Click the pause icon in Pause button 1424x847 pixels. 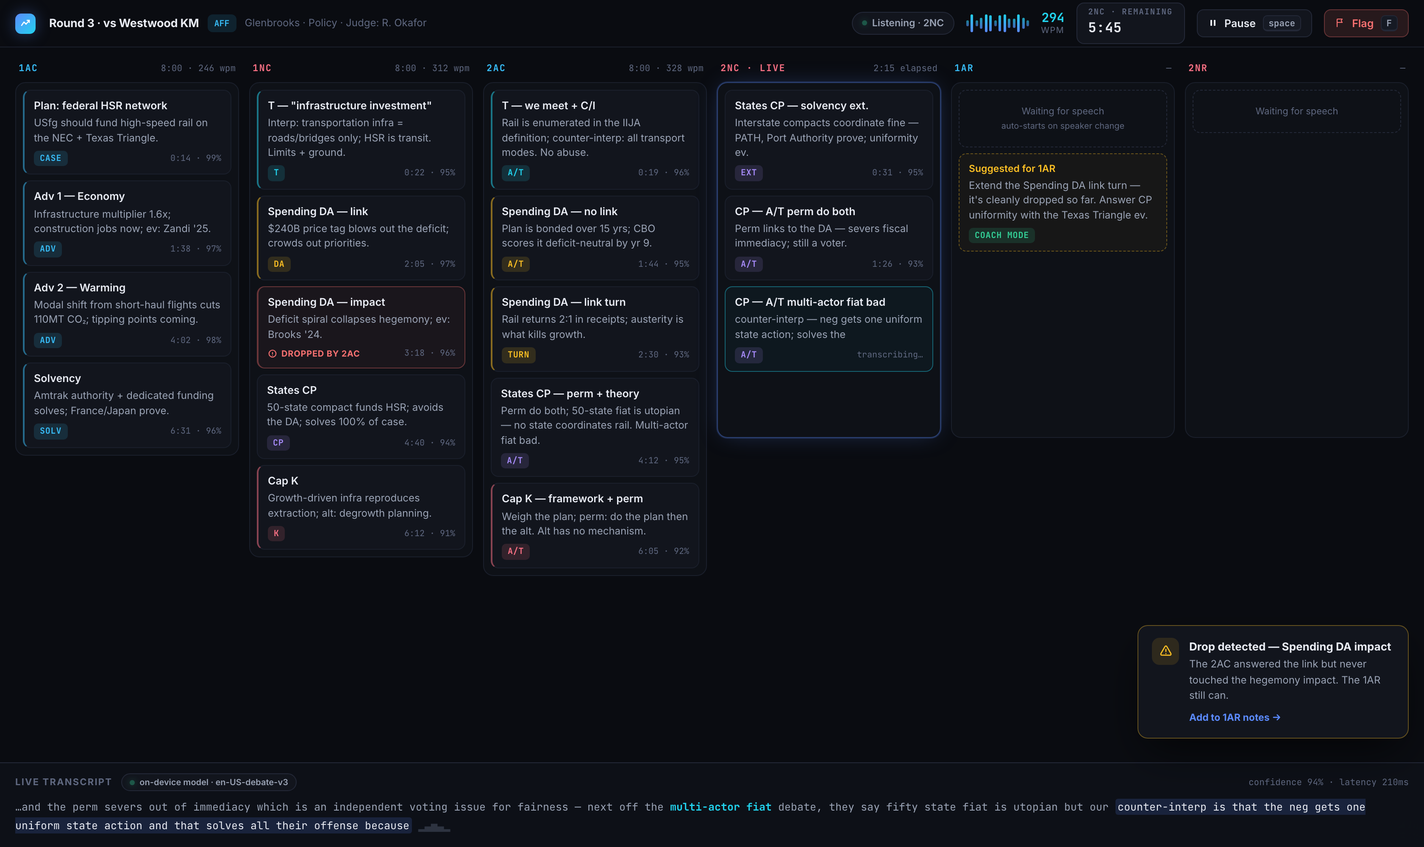tap(1212, 23)
